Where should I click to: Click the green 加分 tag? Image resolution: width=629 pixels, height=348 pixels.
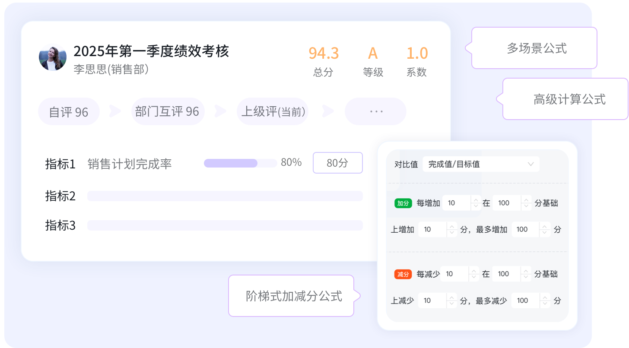(403, 203)
